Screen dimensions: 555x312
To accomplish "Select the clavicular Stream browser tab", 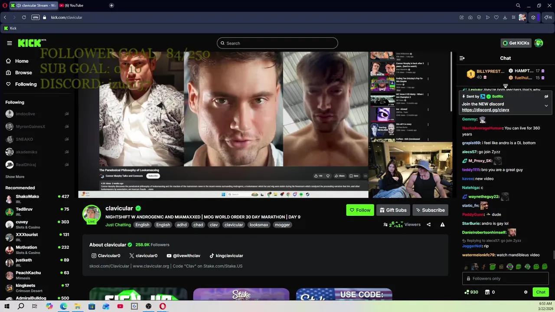I will 33,5.
